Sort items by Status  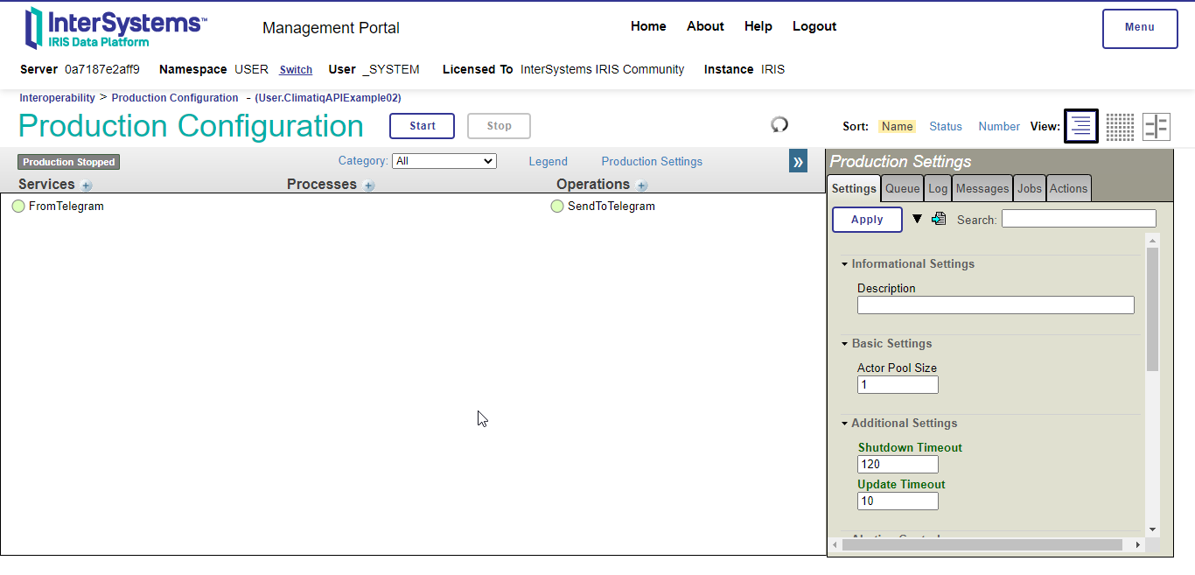pyautogui.click(x=946, y=127)
